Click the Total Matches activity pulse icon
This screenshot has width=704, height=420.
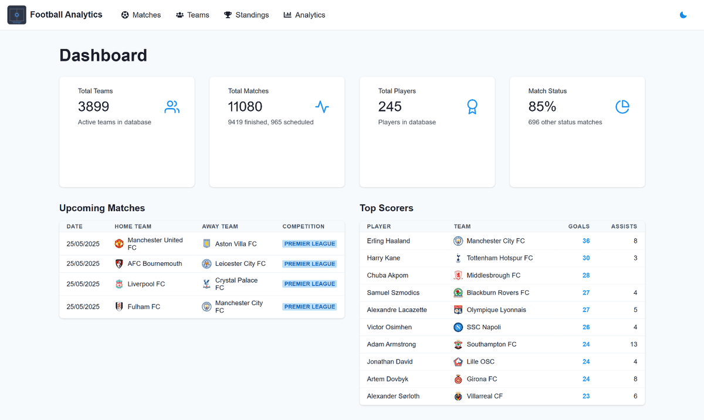[322, 107]
